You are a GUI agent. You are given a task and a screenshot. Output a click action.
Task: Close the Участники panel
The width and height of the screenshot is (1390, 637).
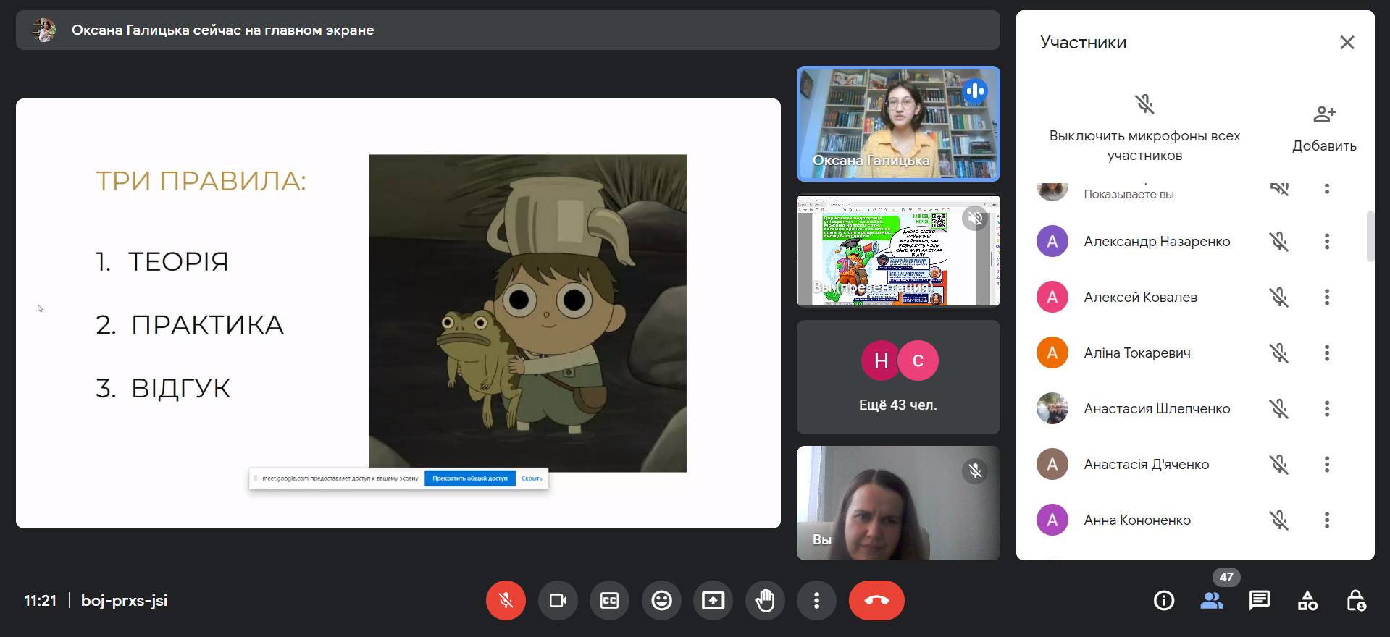pos(1347,42)
